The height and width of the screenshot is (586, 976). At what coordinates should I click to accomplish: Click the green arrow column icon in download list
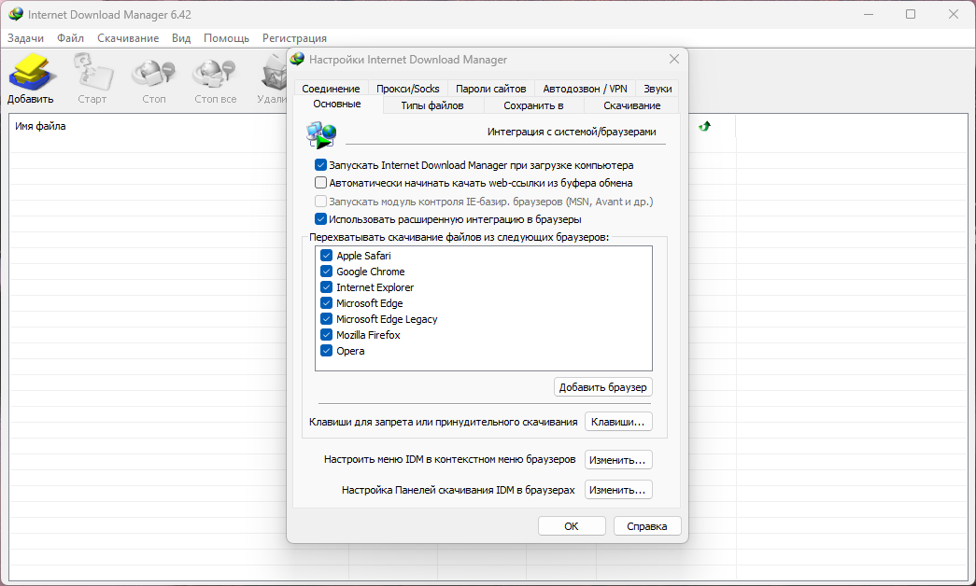tap(704, 126)
